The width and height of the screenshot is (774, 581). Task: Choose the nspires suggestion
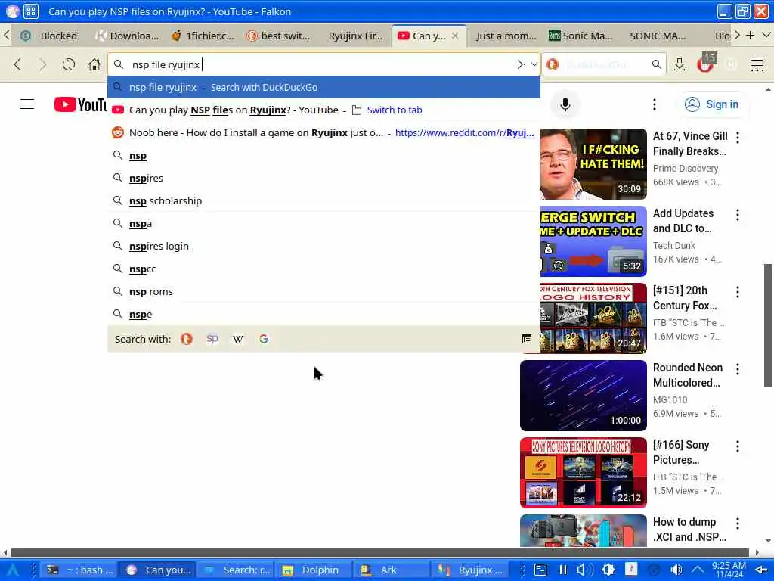click(324, 178)
